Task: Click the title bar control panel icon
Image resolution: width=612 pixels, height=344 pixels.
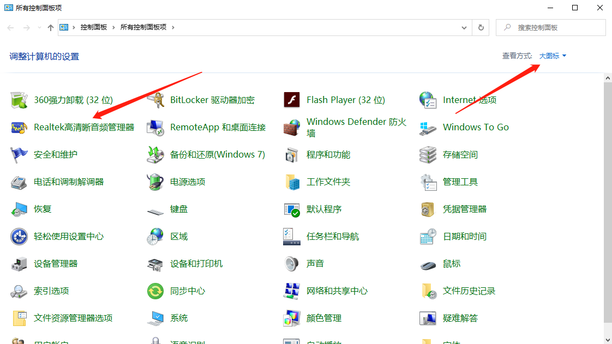Action: tap(9, 8)
